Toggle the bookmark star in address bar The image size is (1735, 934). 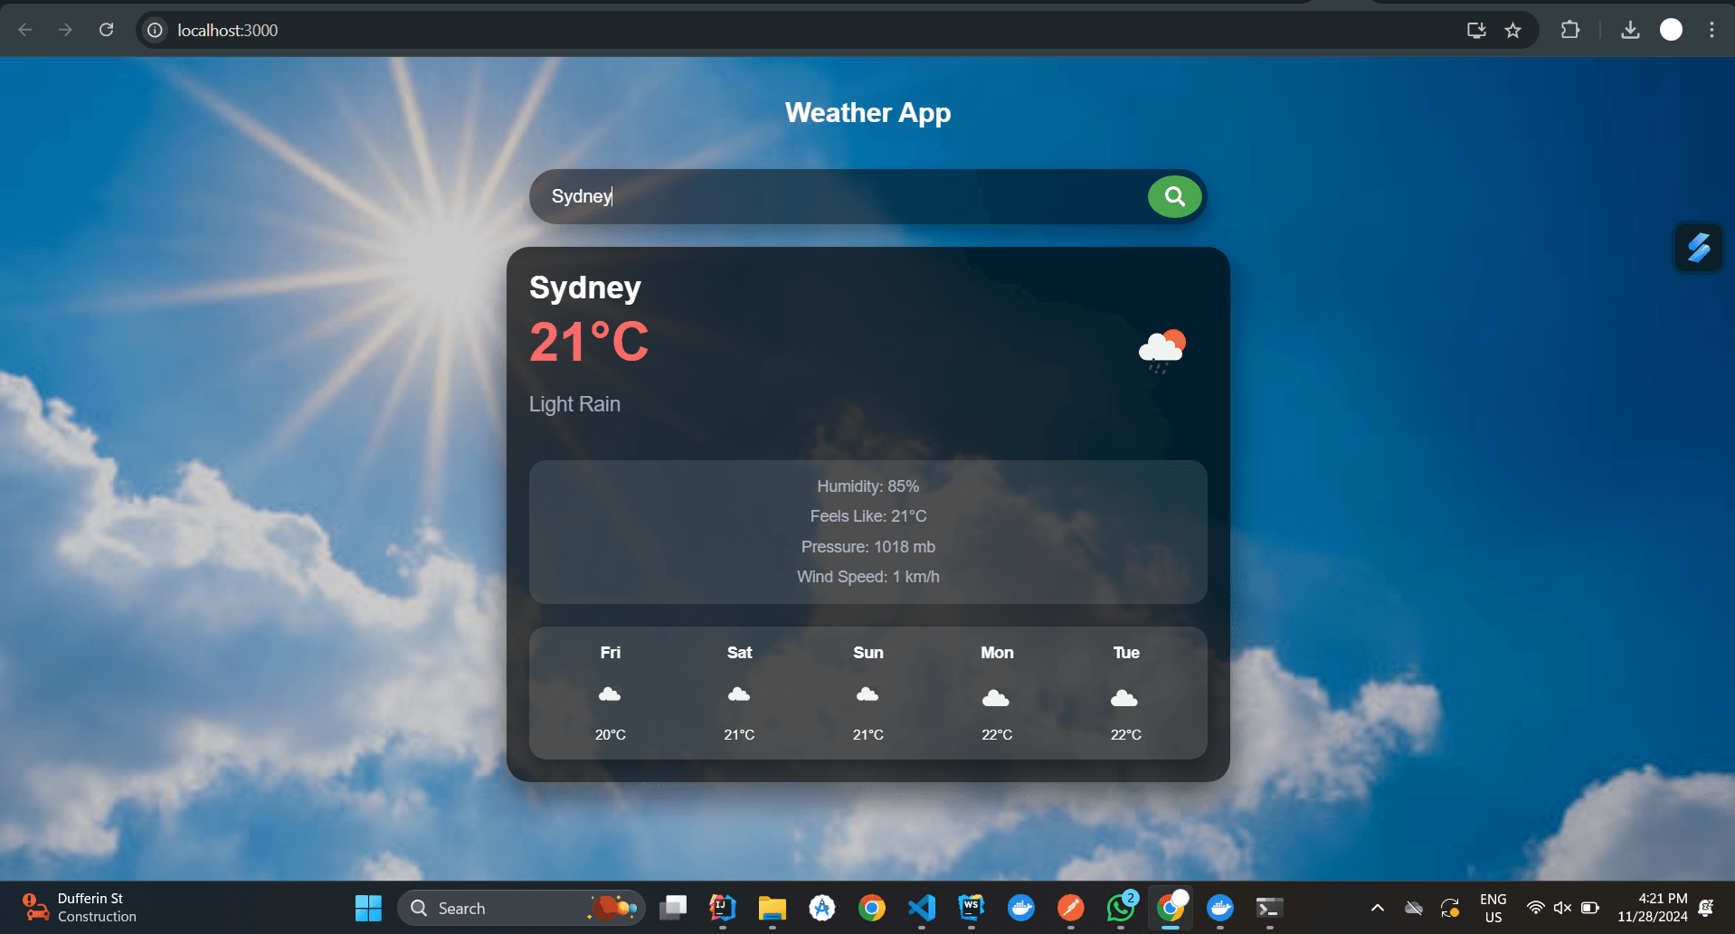coord(1512,30)
